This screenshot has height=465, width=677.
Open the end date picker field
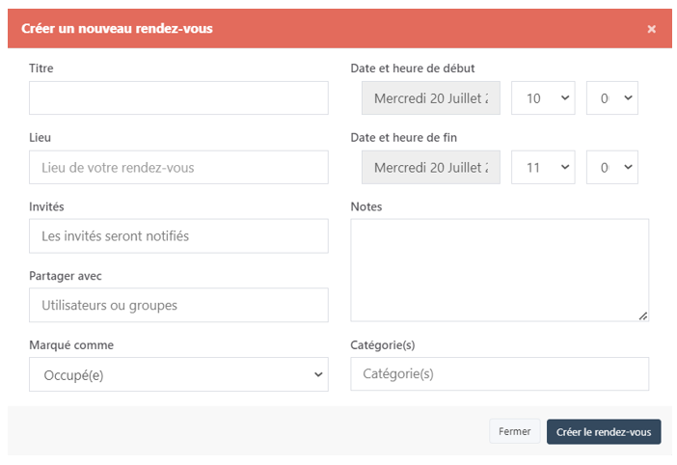click(x=430, y=168)
